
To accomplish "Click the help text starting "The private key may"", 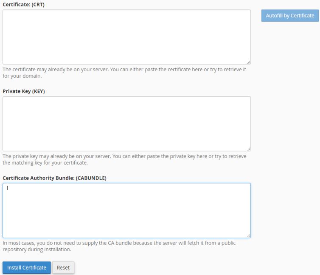I will [x=124, y=159].
